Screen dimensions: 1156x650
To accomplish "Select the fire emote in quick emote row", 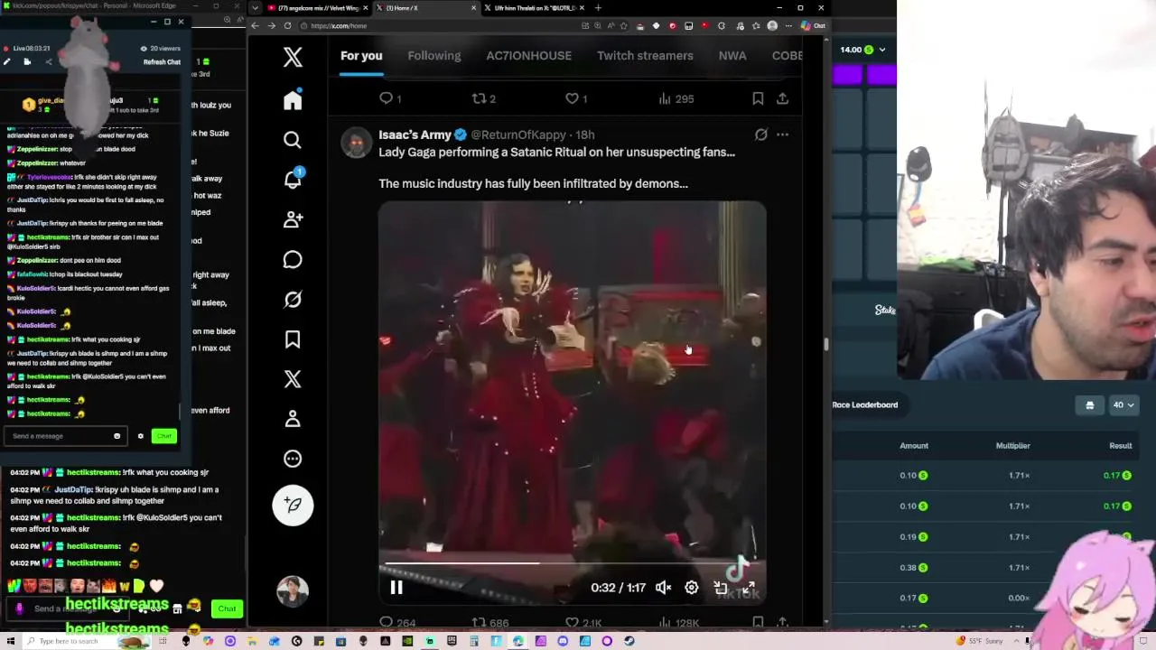I will point(109,586).
